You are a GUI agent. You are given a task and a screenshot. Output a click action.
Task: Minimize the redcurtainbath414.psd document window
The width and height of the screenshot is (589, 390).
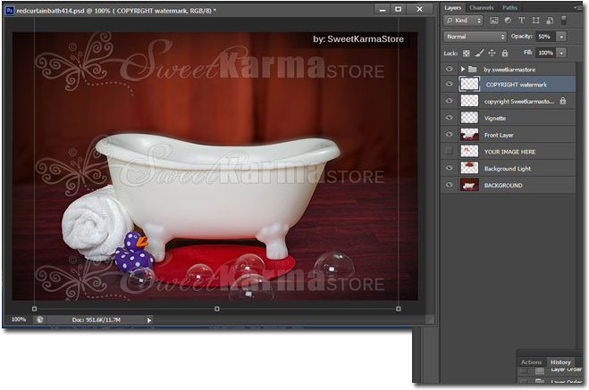(383, 10)
